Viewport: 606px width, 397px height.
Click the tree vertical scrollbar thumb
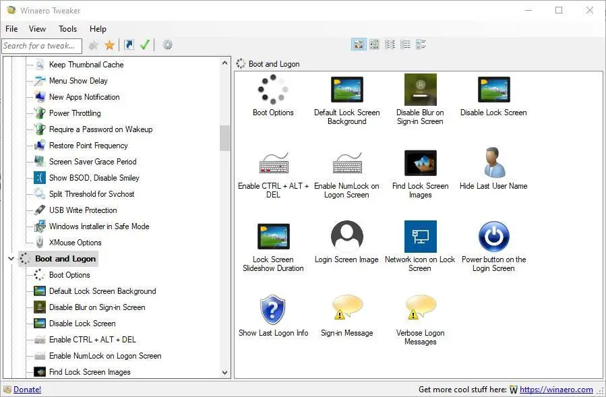[x=225, y=138]
